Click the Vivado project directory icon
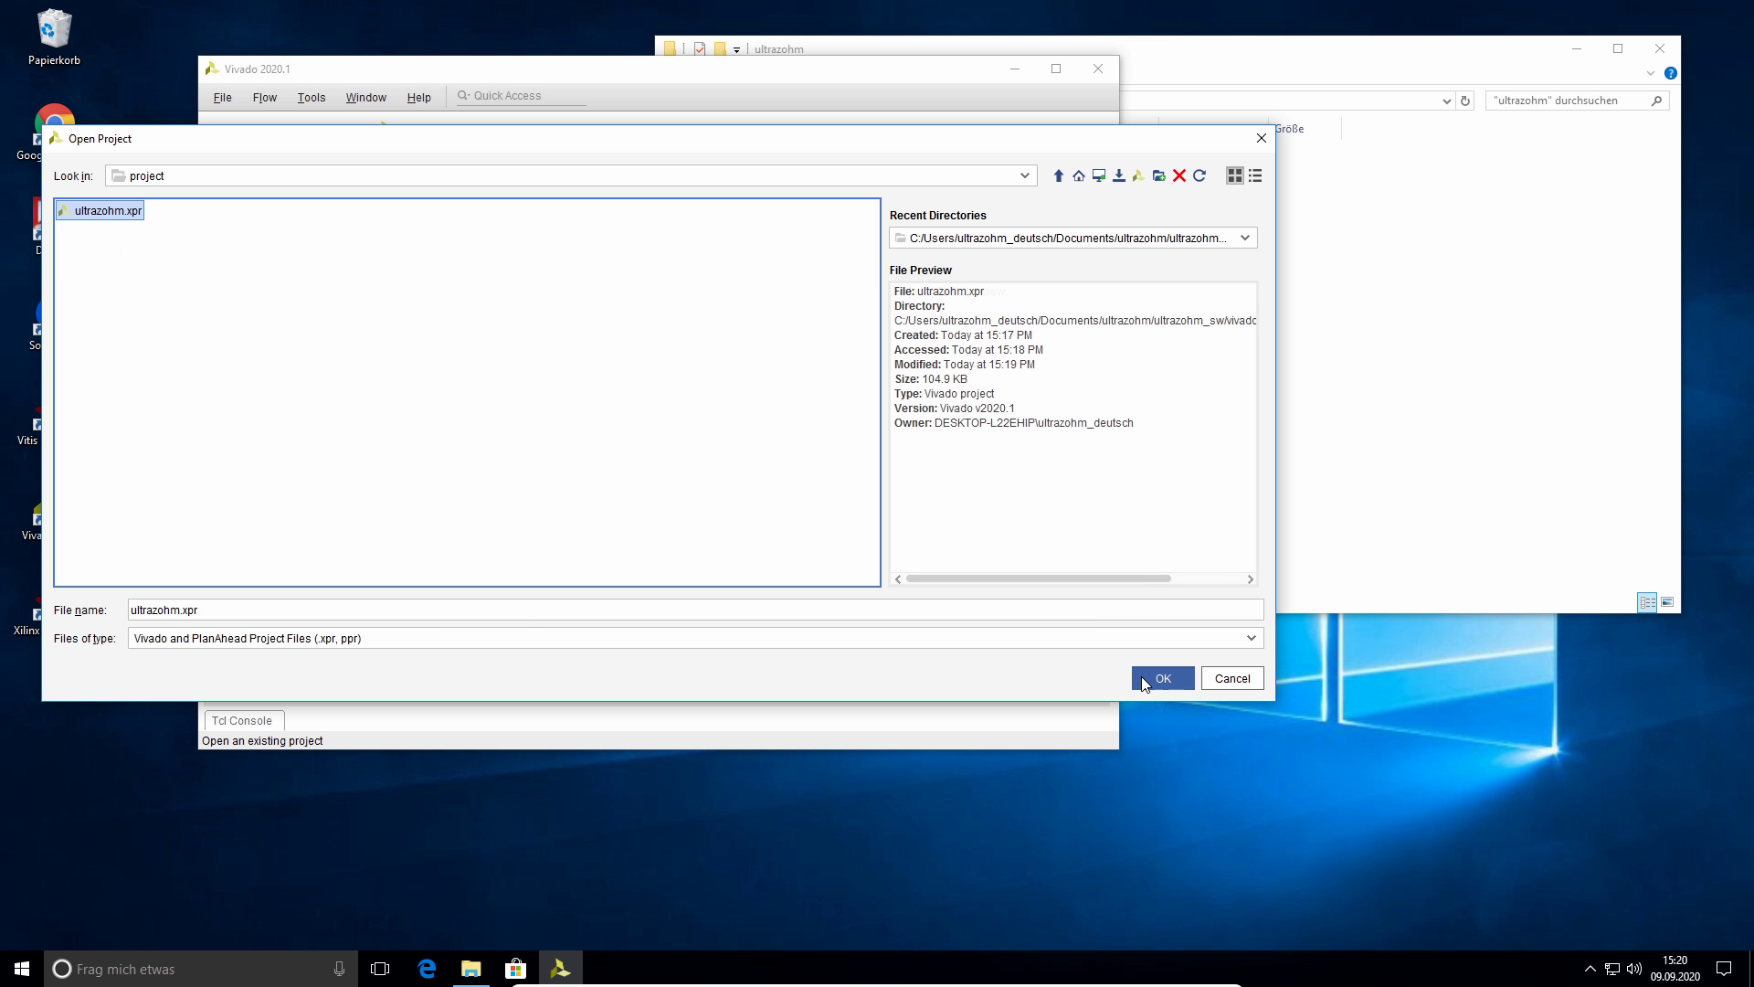Viewport: 1754px width, 987px height. pyautogui.click(x=1138, y=175)
